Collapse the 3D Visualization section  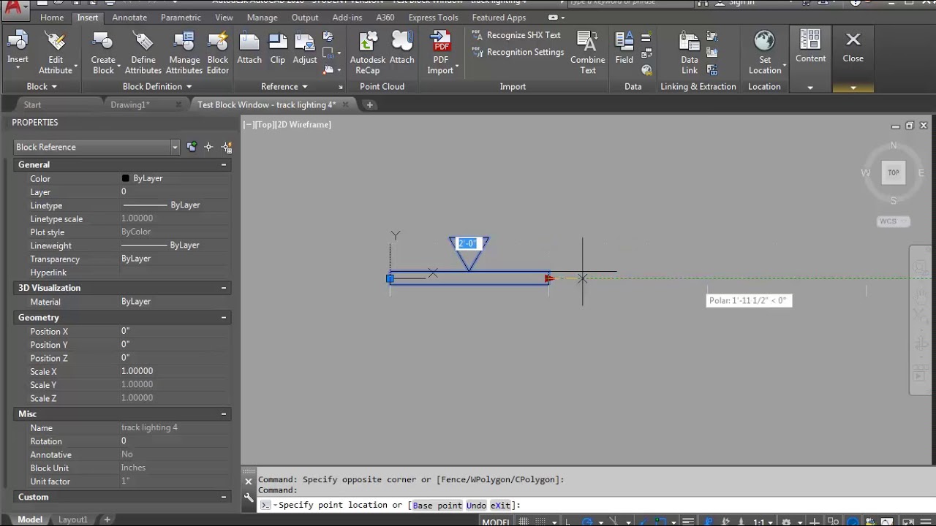(x=224, y=288)
